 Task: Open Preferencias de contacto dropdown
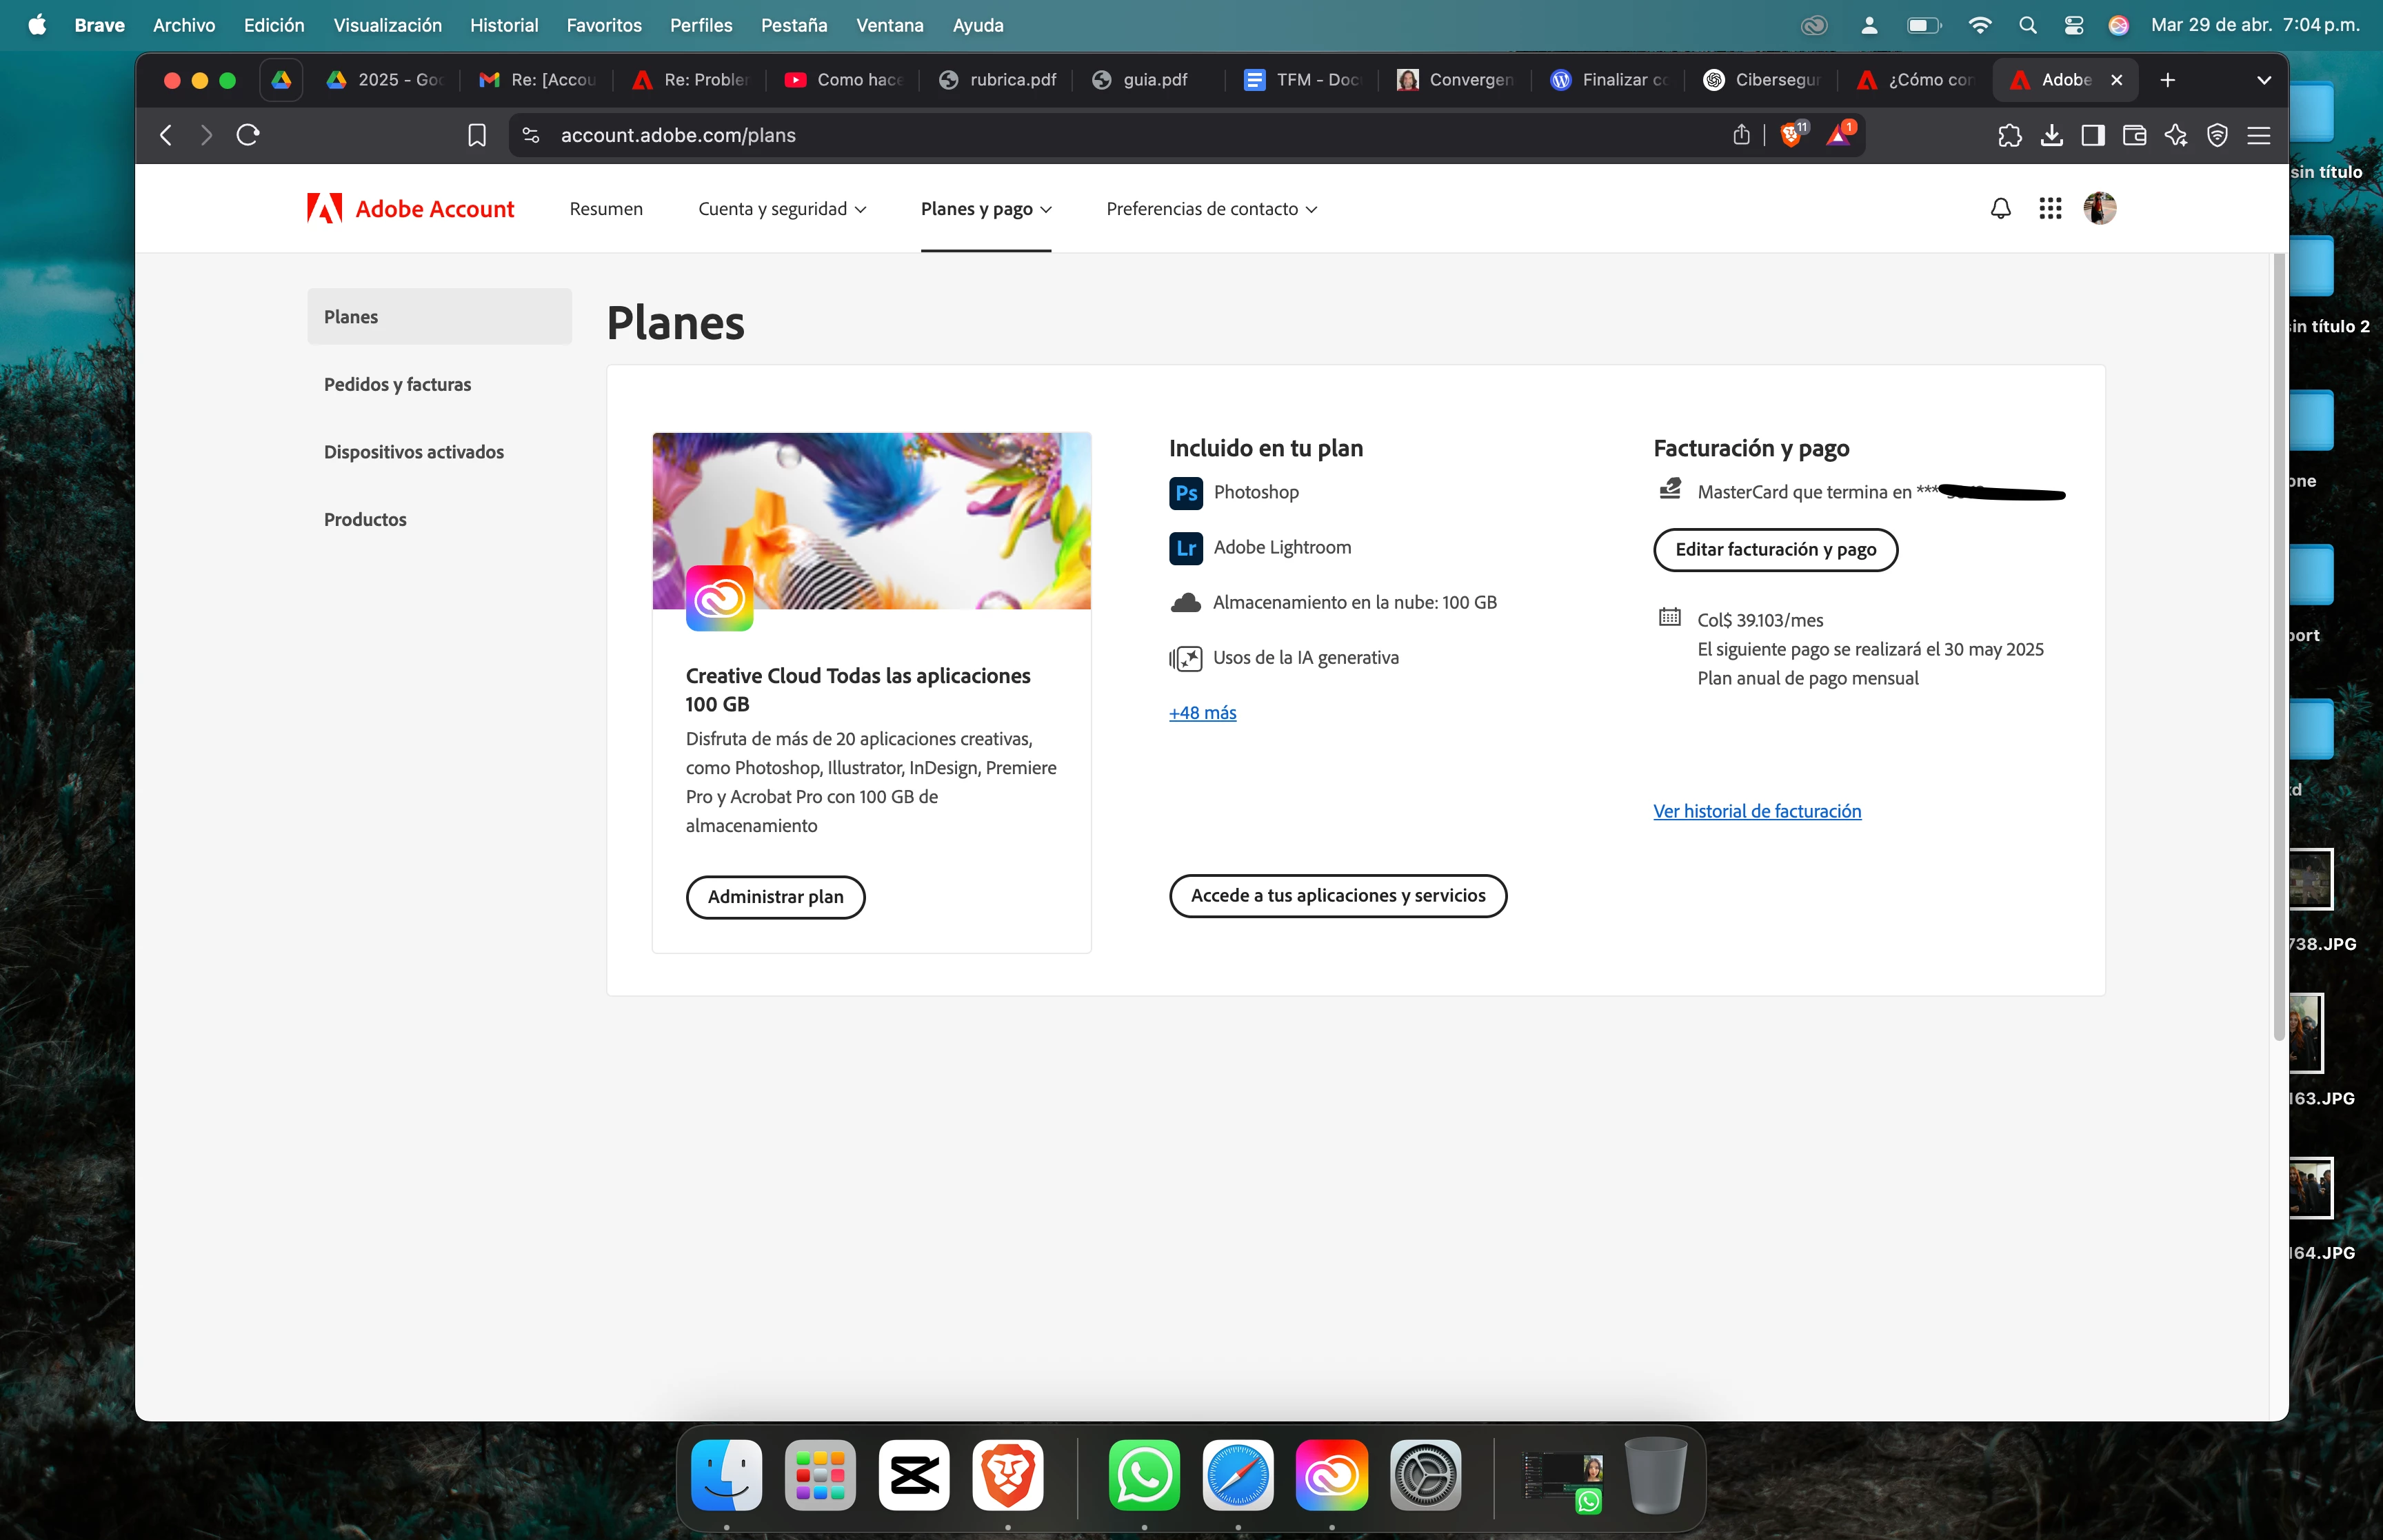pos(1211,209)
